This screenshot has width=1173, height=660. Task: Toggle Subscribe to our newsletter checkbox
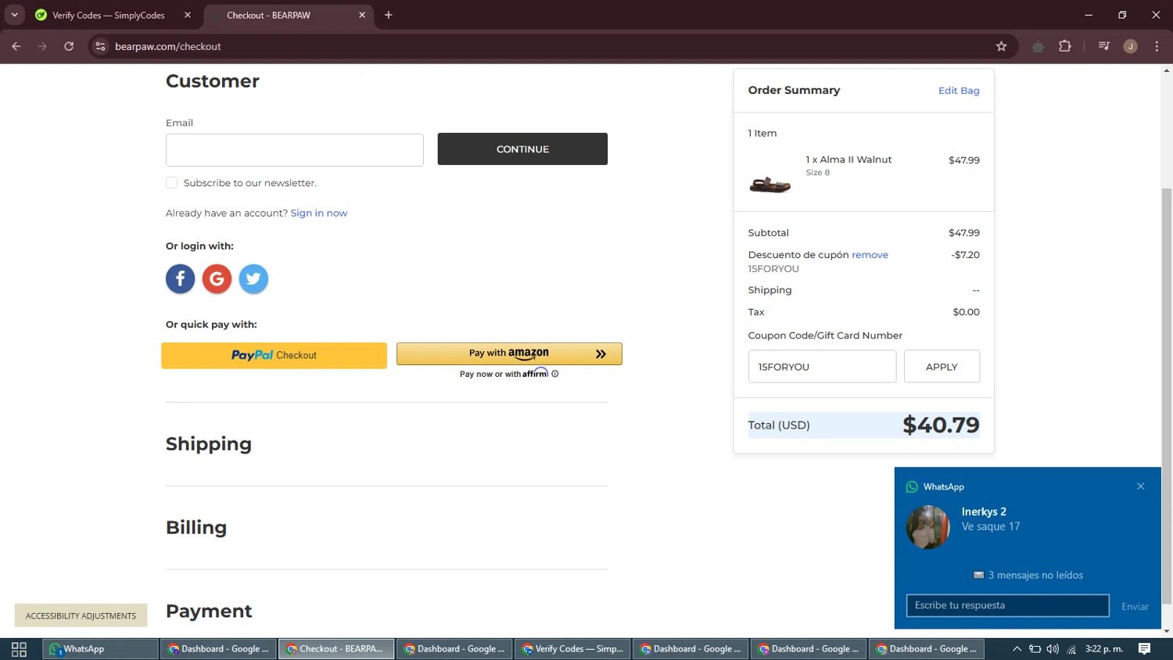tap(171, 183)
